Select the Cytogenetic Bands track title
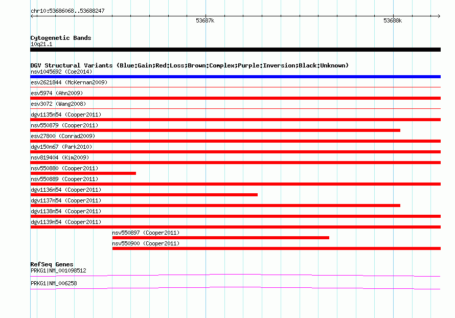455x318 pixels. (61, 38)
